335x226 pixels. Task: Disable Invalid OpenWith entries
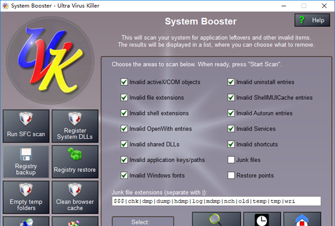click(124, 129)
